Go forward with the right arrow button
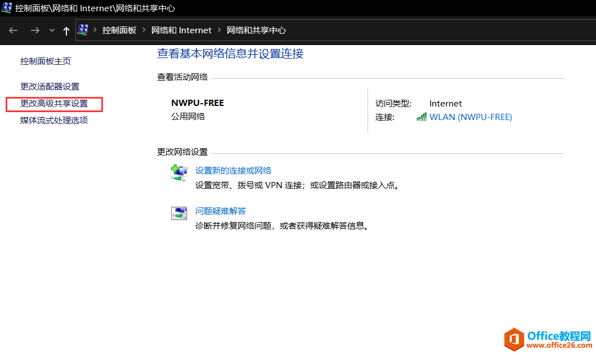596x355 pixels. pos(35,30)
